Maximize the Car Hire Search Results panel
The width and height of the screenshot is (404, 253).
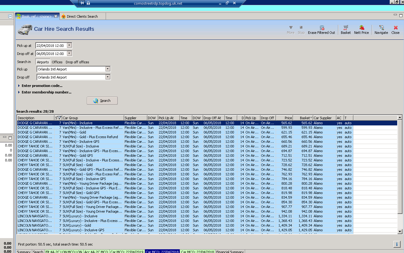coord(401,15)
